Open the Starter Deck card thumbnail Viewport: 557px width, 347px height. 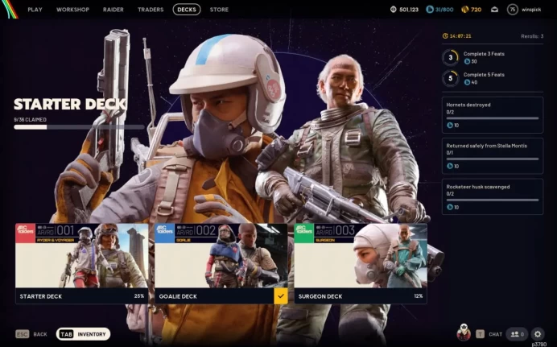[x=82, y=255]
